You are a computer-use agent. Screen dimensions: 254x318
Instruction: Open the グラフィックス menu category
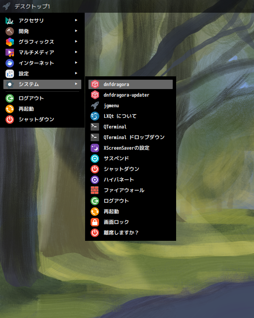(42, 42)
